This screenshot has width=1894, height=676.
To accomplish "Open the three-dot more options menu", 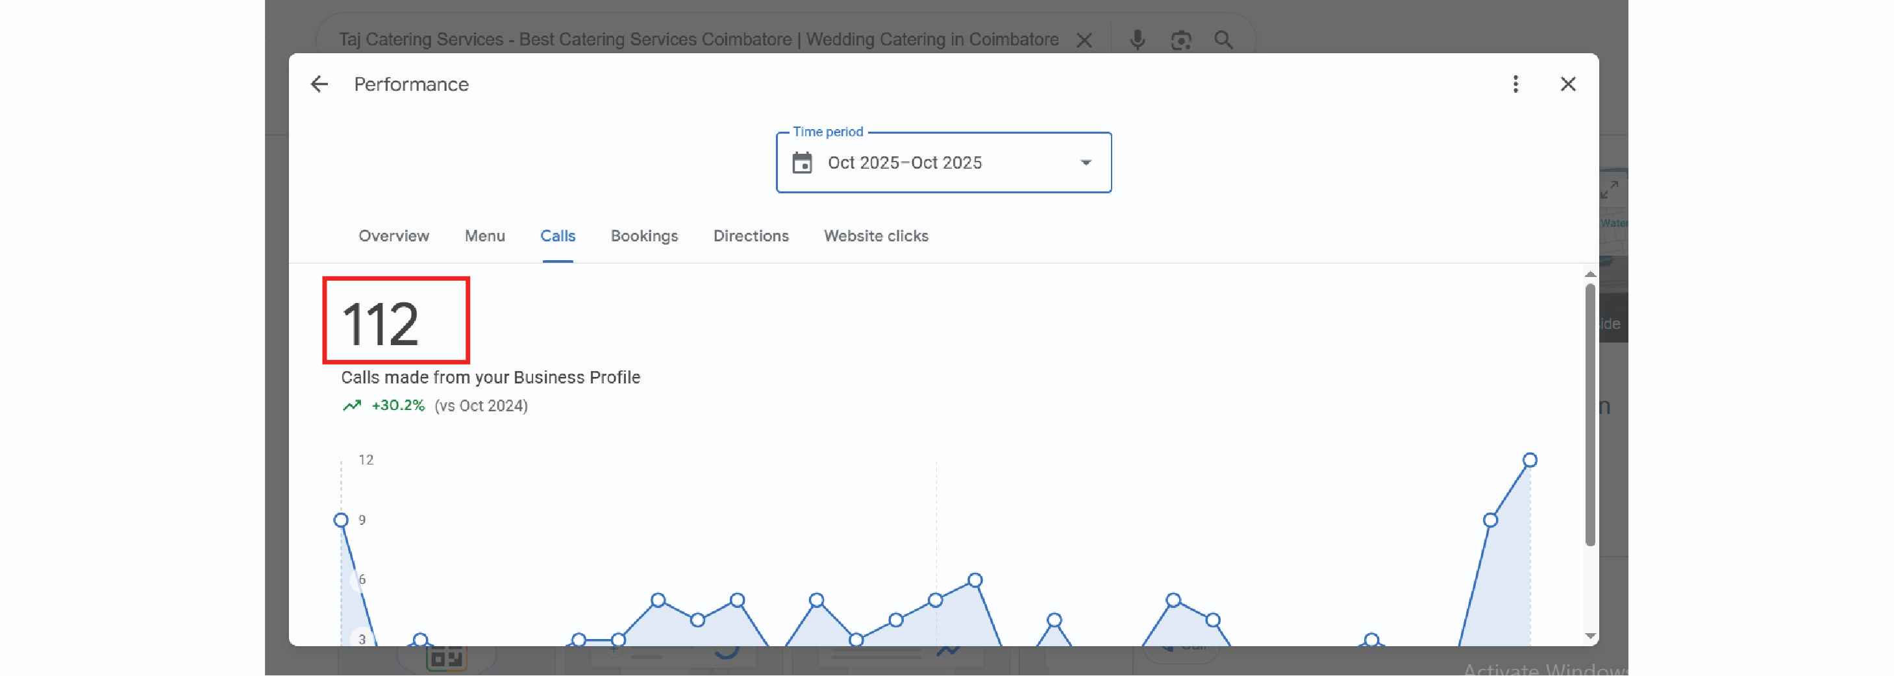I will [1515, 84].
